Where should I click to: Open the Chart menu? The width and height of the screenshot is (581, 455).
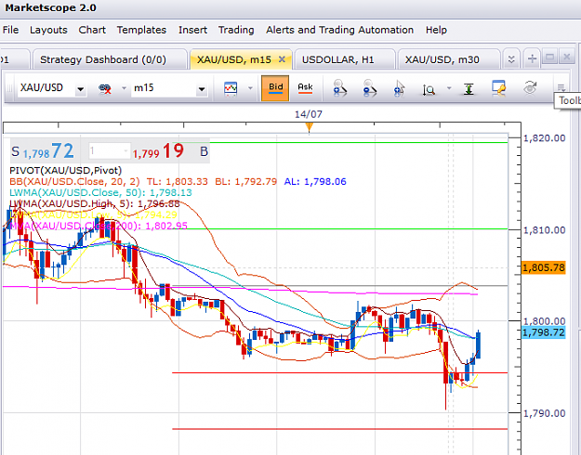(x=92, y=30)
